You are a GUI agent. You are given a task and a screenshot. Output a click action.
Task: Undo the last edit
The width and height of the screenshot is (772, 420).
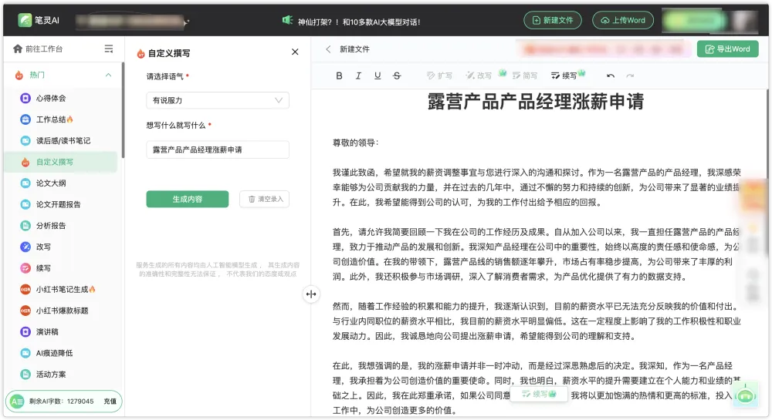click(x=611, y=76)
